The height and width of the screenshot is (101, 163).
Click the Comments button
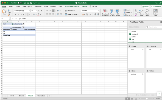click(x=156, y=6)
